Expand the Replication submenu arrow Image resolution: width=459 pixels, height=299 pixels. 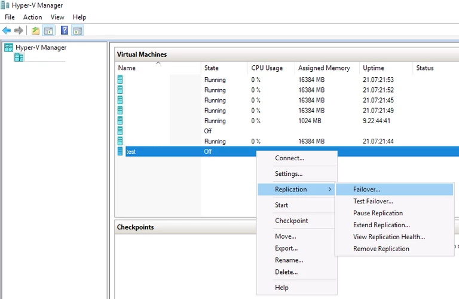pyautogui.click(x=330, y=190)
